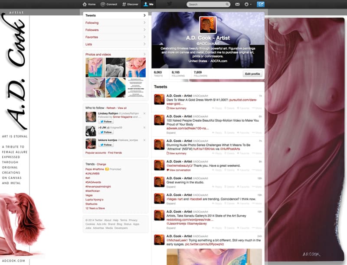Compose new tweet button
This screenshot has height=265, width=347.
(x=261, y=4)
